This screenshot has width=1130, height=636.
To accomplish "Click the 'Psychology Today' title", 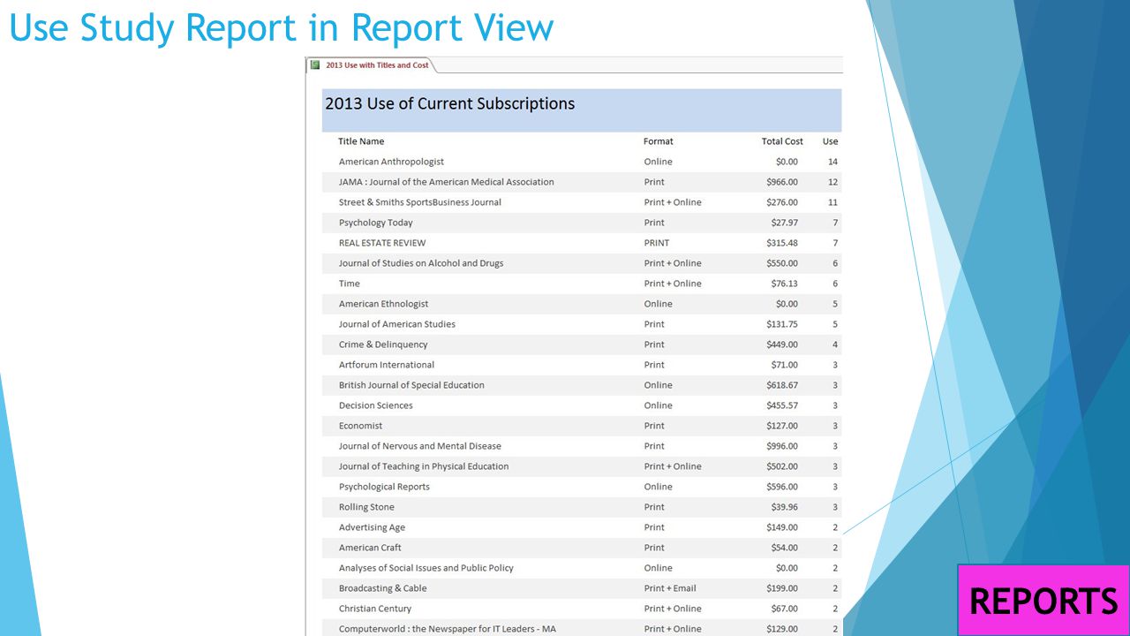I will tap(376, 223).
